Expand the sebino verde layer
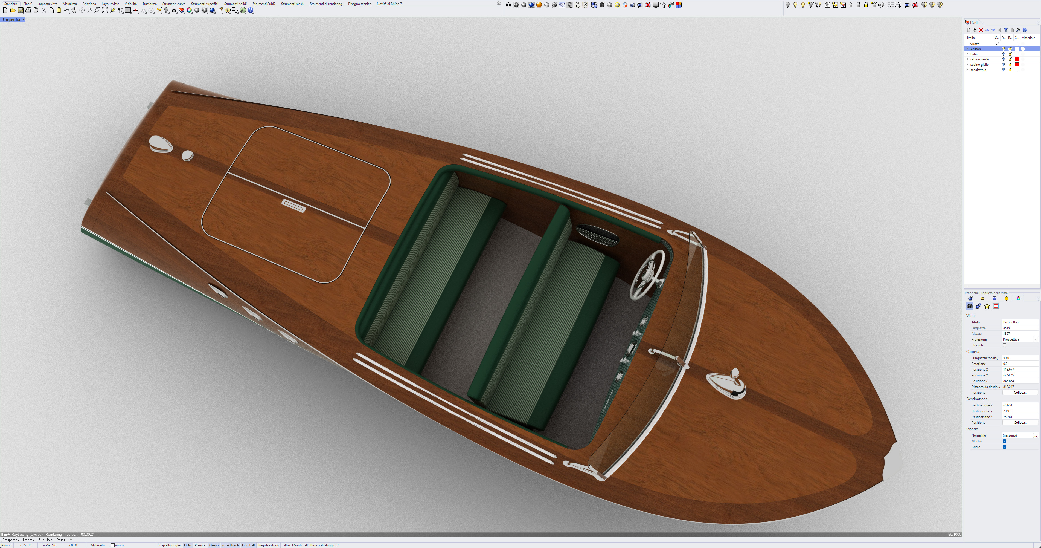The height and width of the screenshot is (548, 1041). pyautogui.click(x=967, y=59)
